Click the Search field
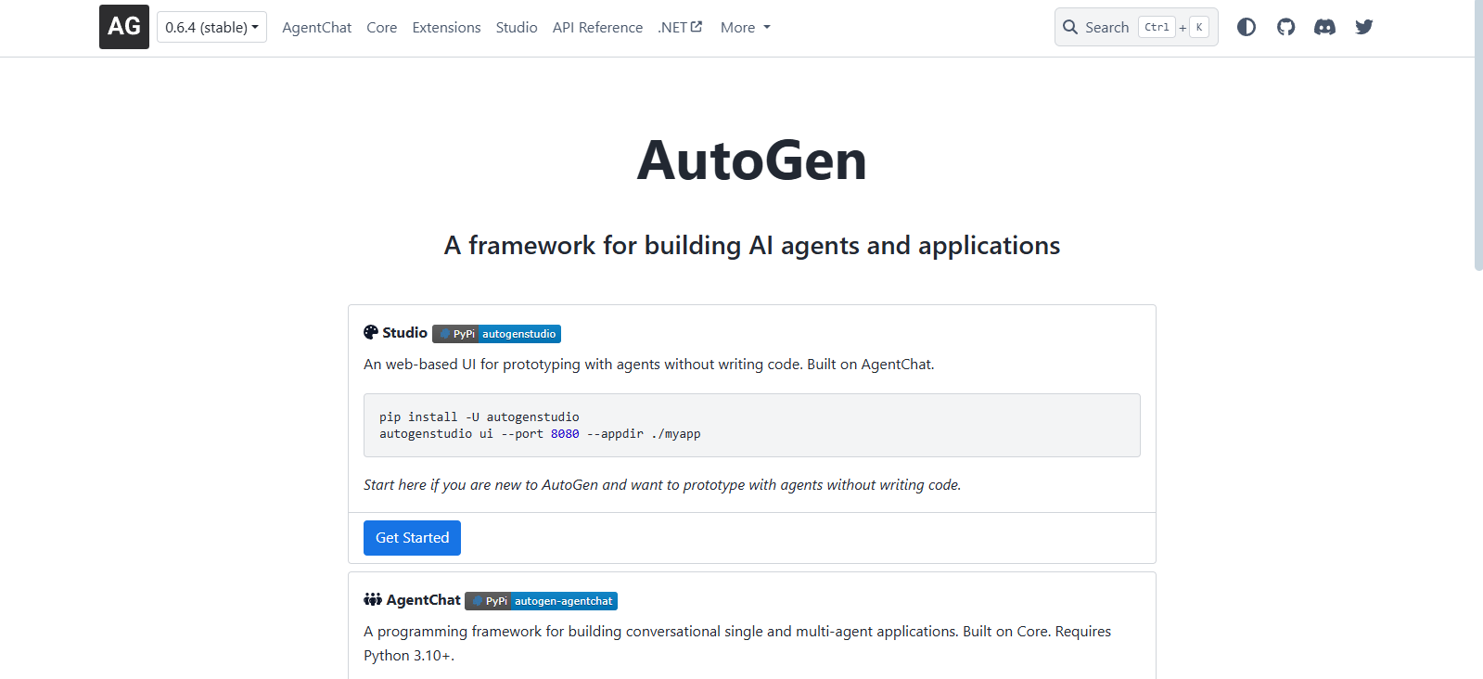This screenshot has height=679, width=1483. tap(1136, 27)
